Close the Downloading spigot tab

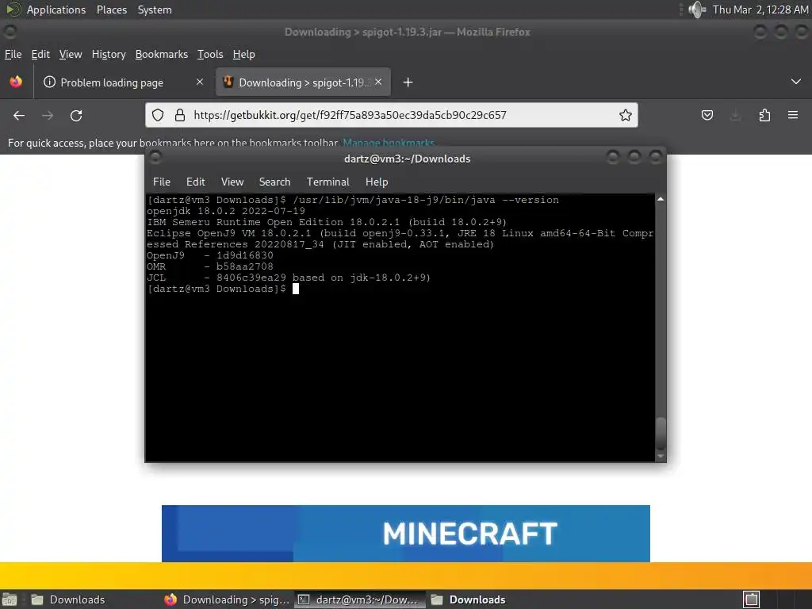click(378, 82)
